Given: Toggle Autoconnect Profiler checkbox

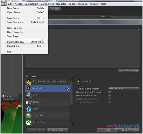Looking at the screenshot, I should [x=109, y=99].
